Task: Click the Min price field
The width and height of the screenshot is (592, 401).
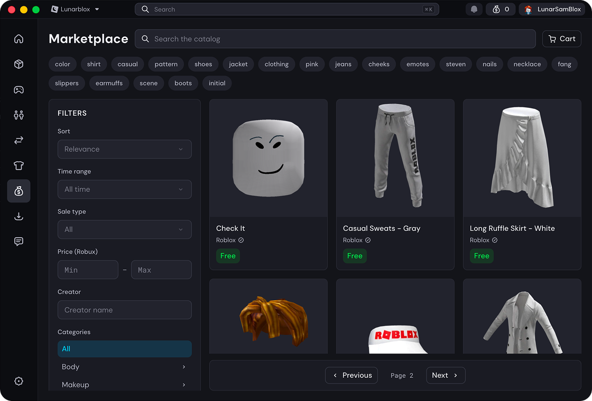Action: coord(88,270)
